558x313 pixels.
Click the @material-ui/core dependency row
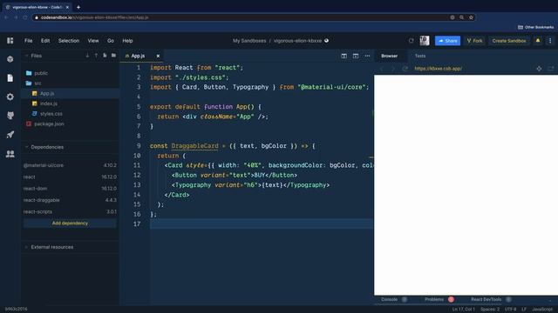coord(70,165)
